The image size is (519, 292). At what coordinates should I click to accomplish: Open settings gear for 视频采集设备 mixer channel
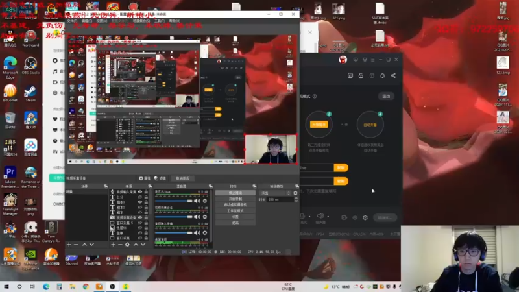tap(205, 217)
